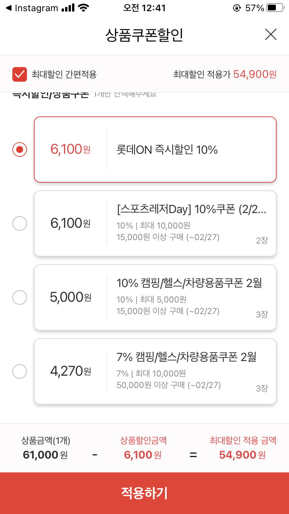Image resolution: width=289 pixels, height=514 pixels.
Task: Tap the 2장 coupon count label
Action: (262, 240)
